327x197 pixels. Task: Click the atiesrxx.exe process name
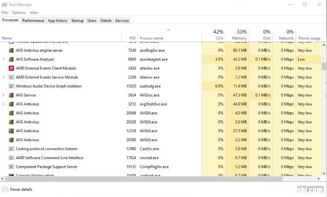(x=150, y=77)
